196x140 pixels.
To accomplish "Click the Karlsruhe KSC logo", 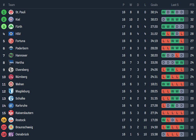I will click(x=11, y=106).
